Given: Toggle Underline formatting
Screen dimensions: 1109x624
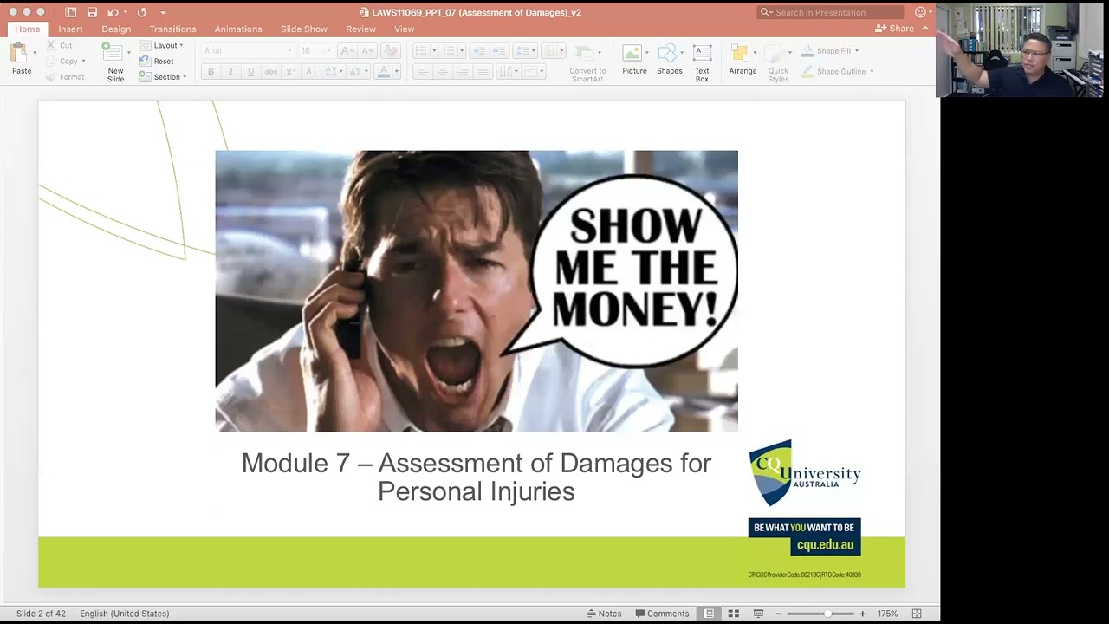Looking at the screenshot, I should [250, 72].
